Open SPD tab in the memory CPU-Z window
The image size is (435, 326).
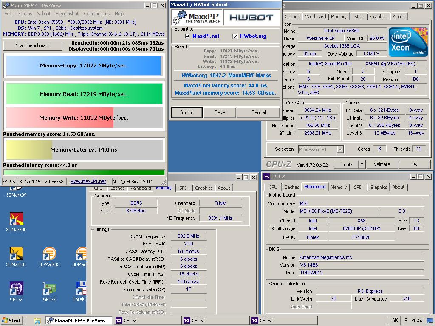pos(184,188)
